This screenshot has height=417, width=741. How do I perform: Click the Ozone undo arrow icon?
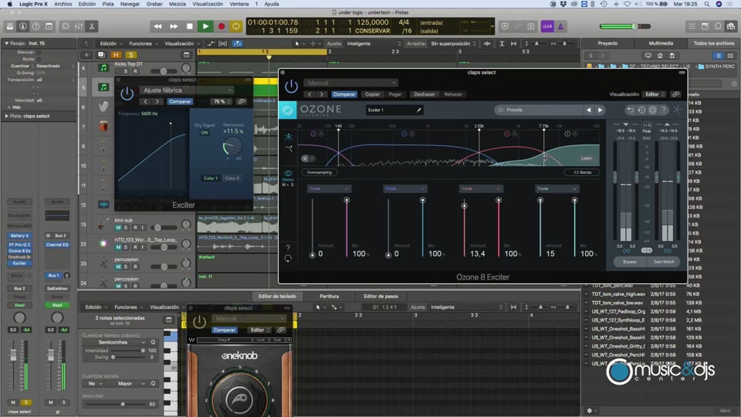(630, 110)
